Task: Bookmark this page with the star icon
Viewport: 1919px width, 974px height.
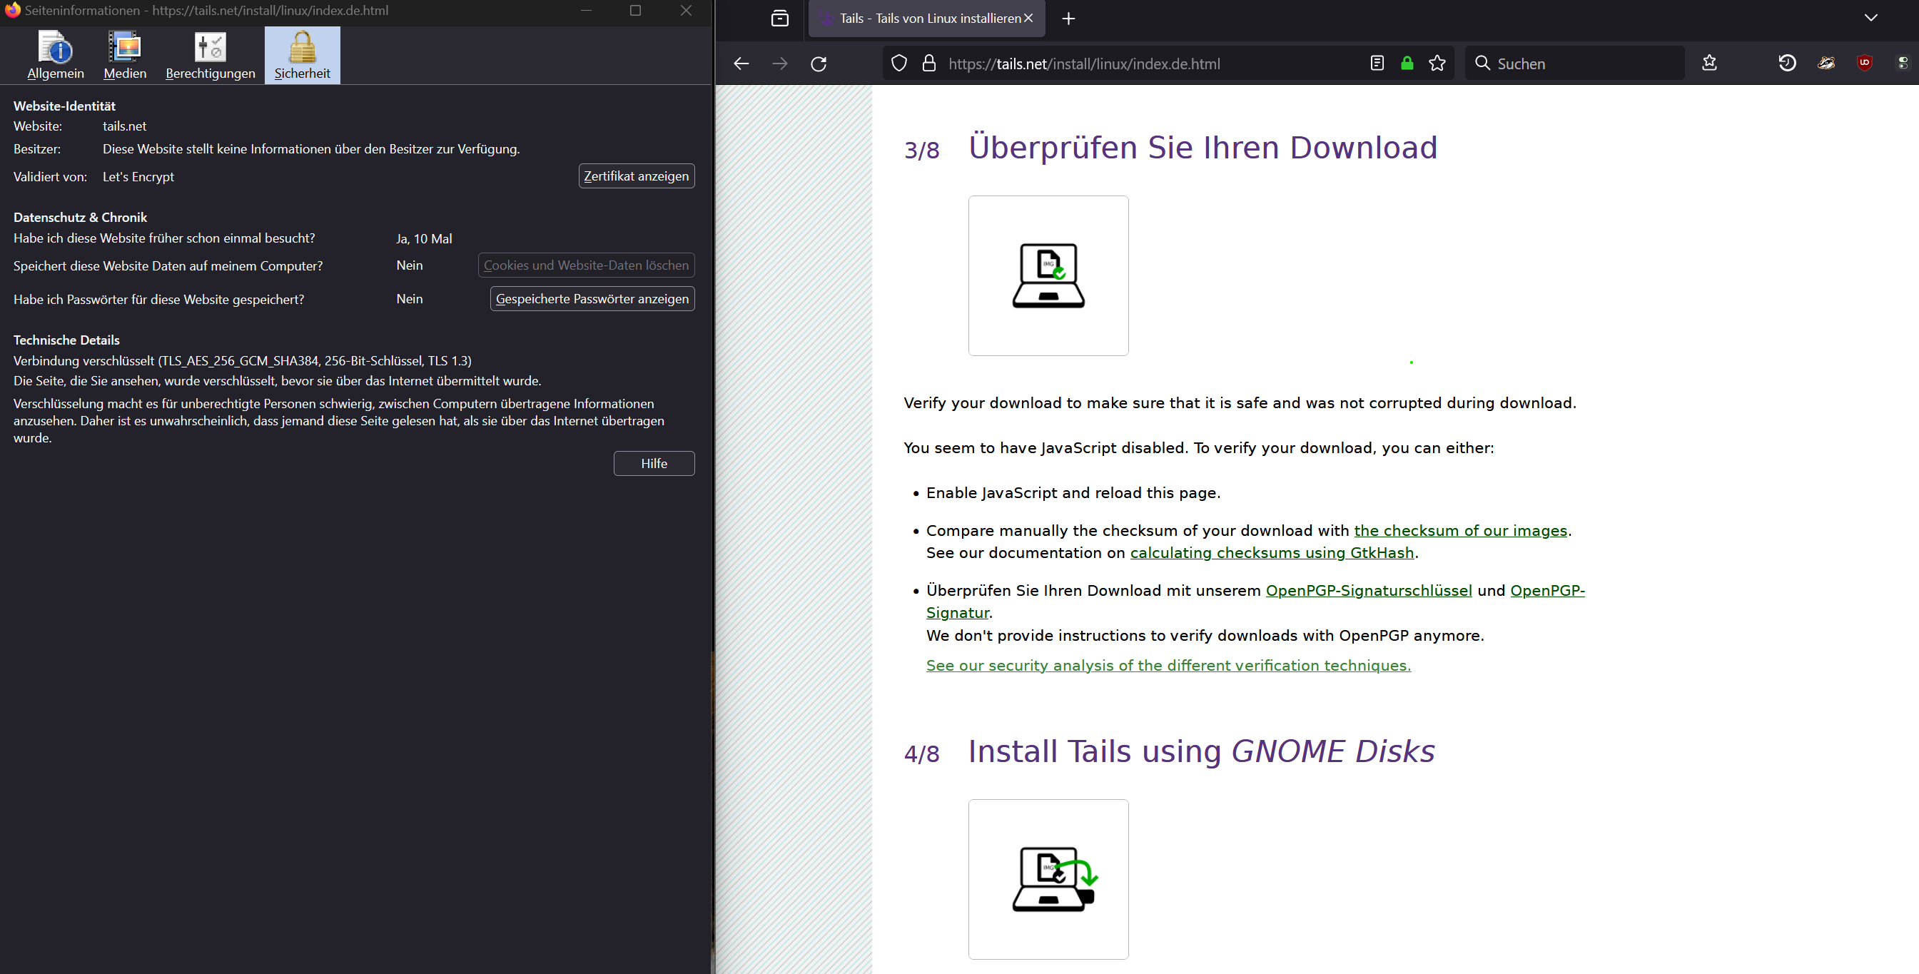Action: click(x=1437, y=64)
